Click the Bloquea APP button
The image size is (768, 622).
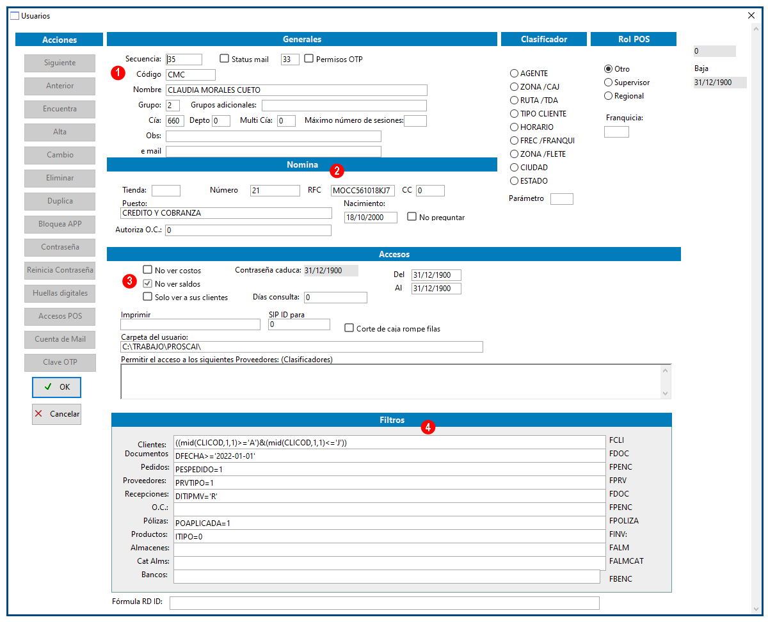60,224
